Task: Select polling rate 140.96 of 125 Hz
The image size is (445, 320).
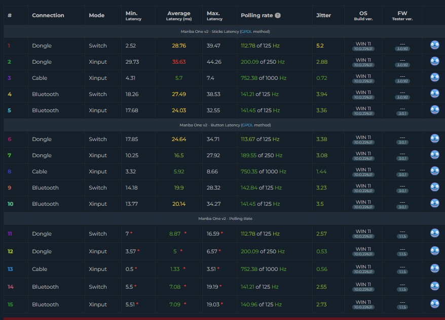Action: [x=261, y=304]
